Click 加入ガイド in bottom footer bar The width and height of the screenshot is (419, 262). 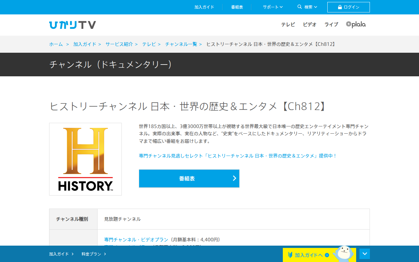pyautogui.click(x=61, y=254)
